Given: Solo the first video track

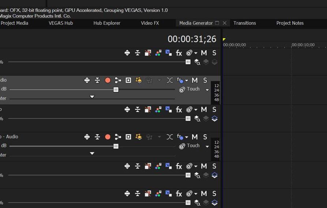Looking at the screenshot, I should coord(214,53).
